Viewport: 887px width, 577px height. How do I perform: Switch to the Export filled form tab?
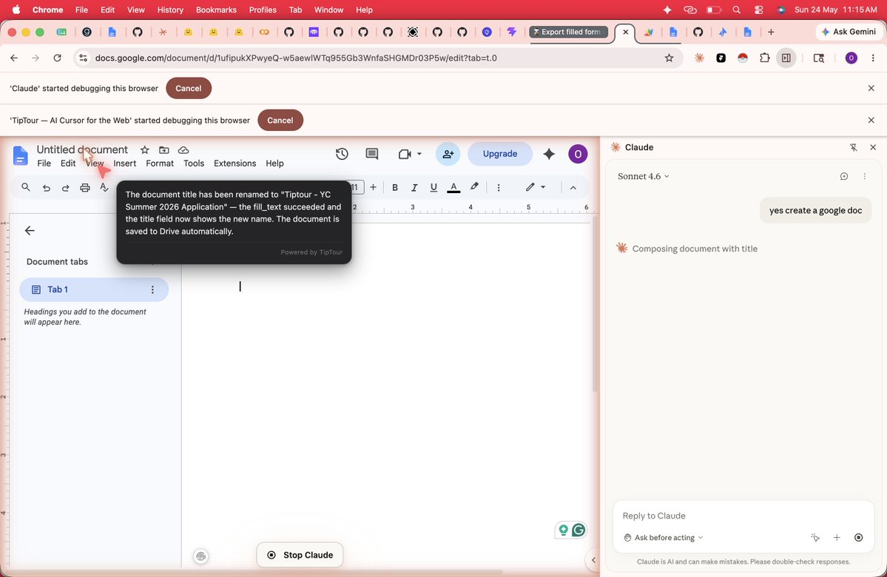pos(568,32)
